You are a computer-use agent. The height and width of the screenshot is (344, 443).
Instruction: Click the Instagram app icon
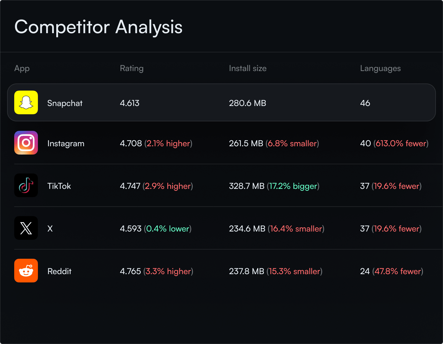point(26,143)
